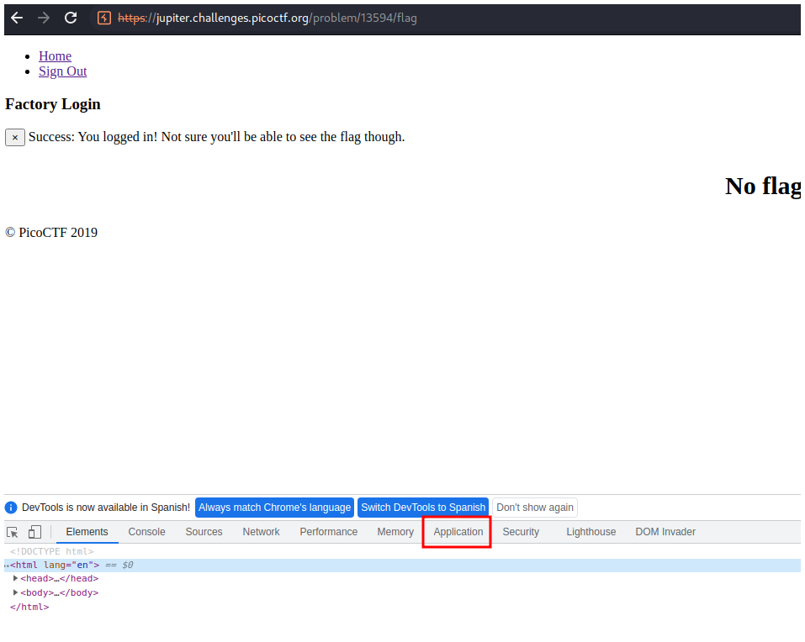Toggle the device toolbar icon
Screen dimensions: 805x642
click(34, 532)
